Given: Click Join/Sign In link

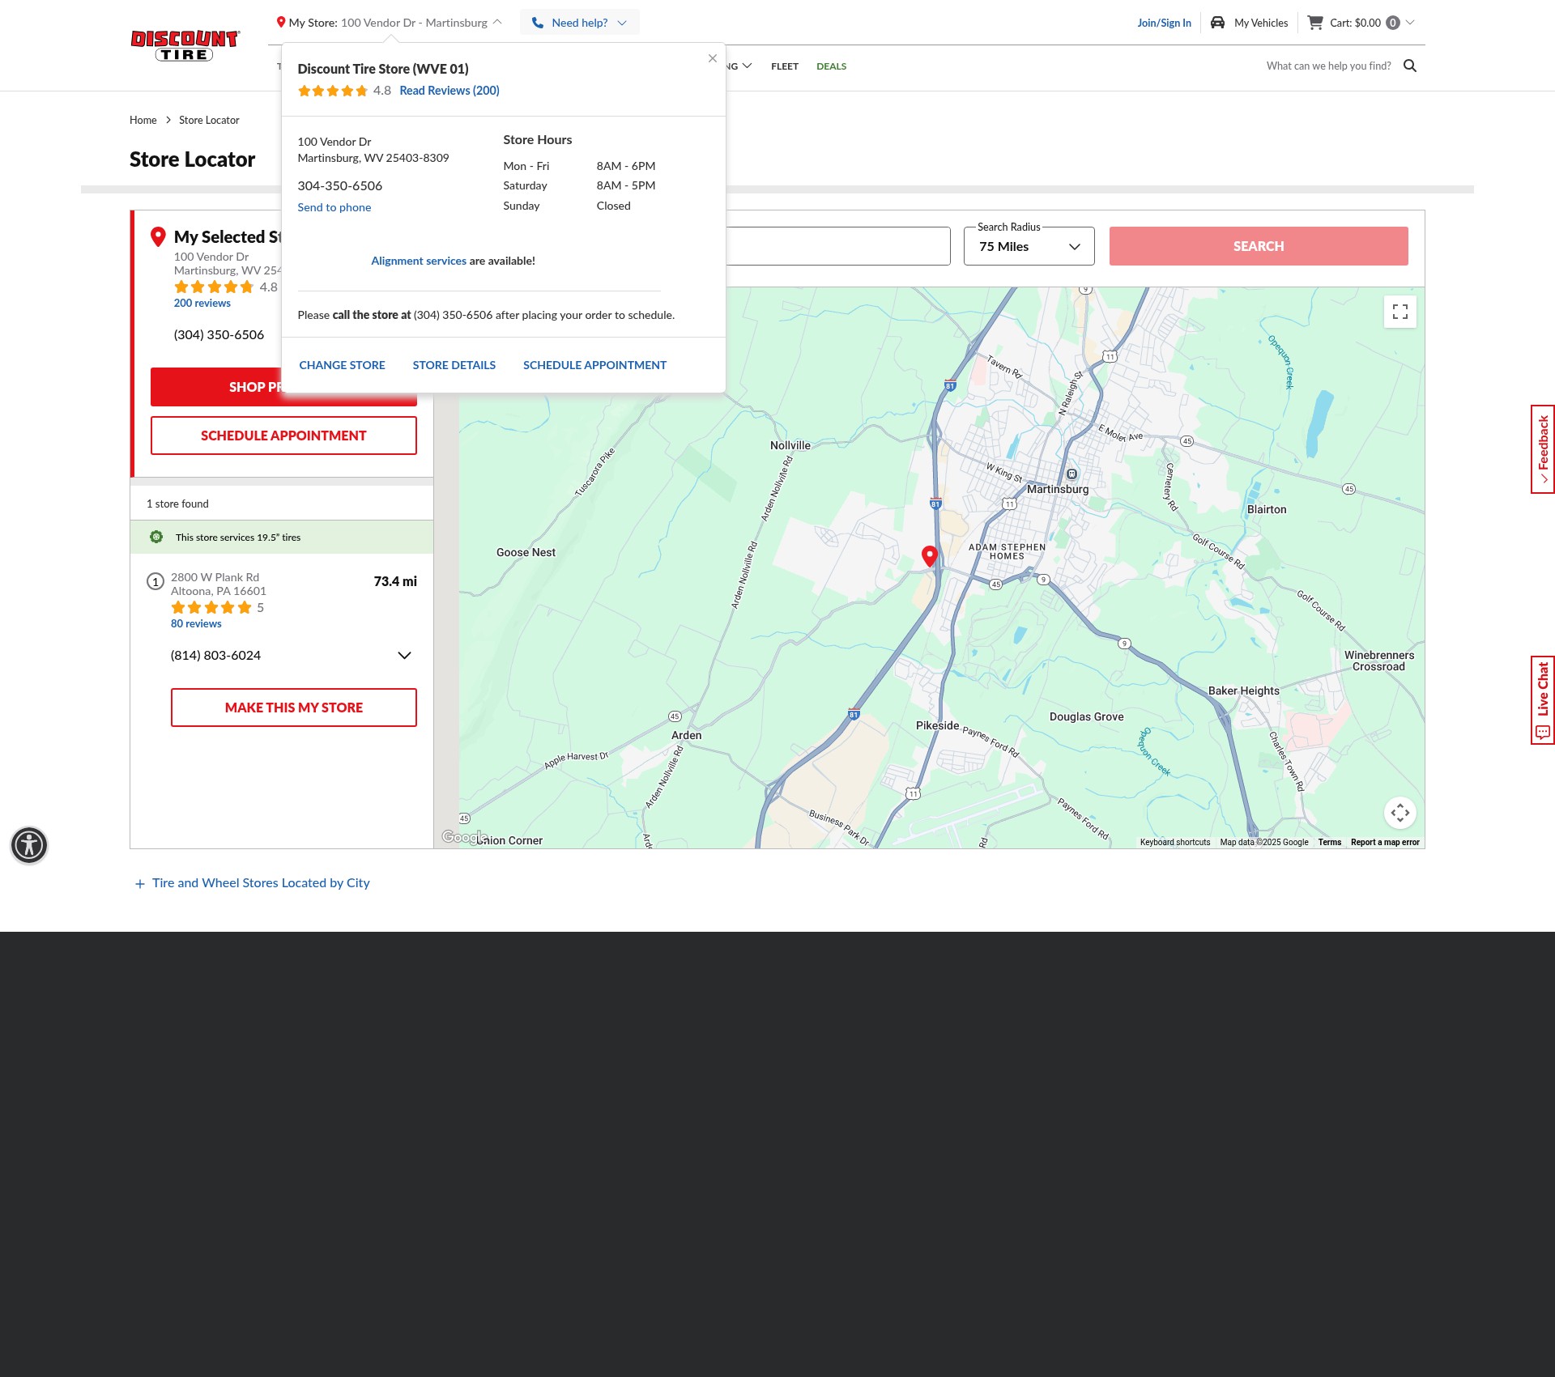Looking at the screenshot, I should (1164, 23).
